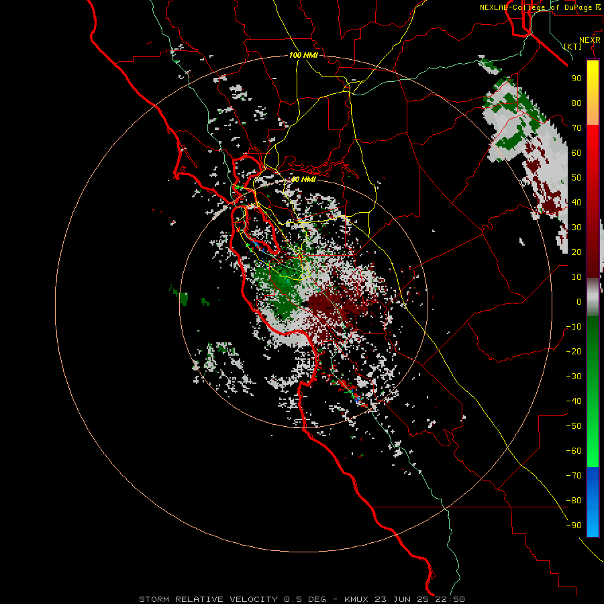Click the '22:50' time in caption
Screen dimensions: 604x604
(x=450, y=599)
